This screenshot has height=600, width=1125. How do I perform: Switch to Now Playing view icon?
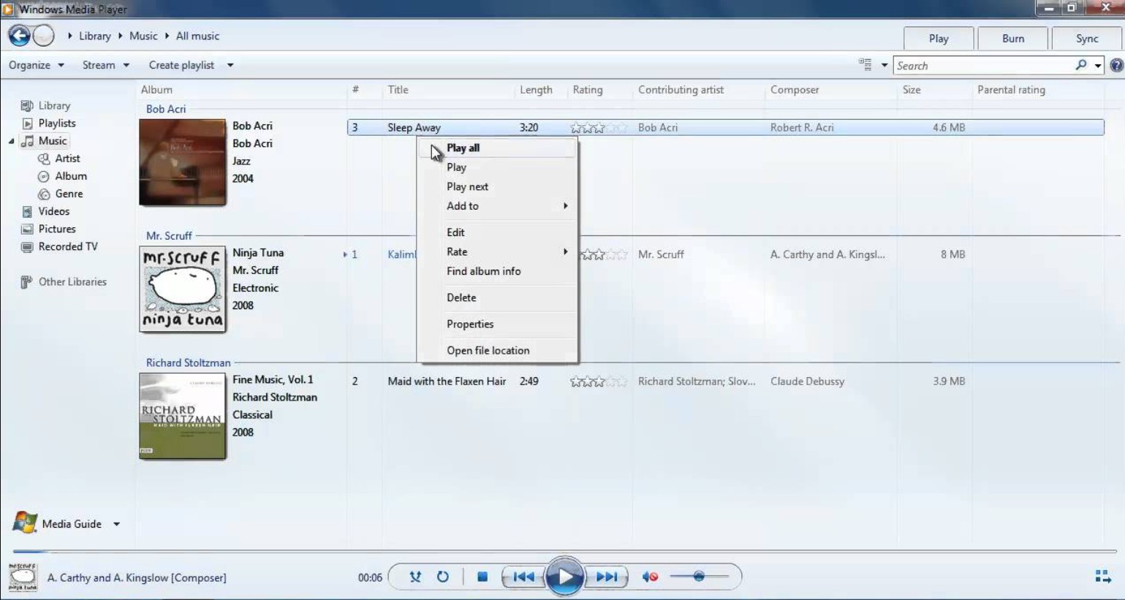[1103, 577]
